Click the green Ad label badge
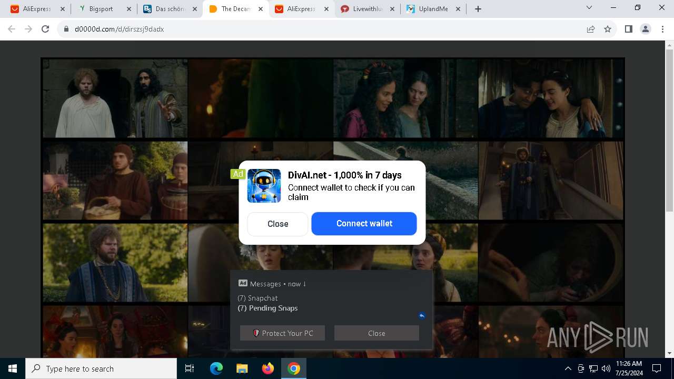The image size is (674, 379). 238,174
